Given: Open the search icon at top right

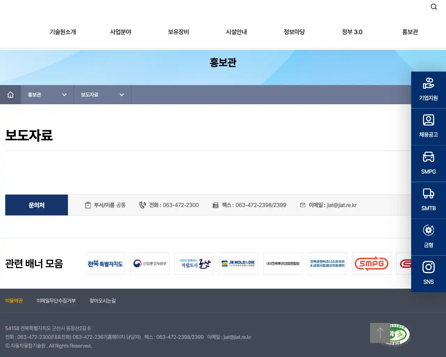Looking at the screenshot, I should point(433,6).
